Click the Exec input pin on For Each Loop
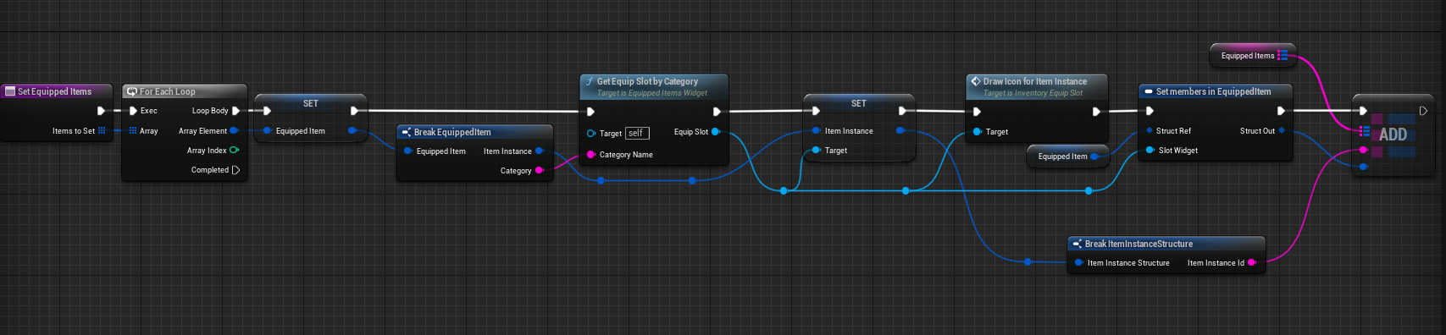This screenshot has height=335, width=1446. pyautogui.click(x=133, y=111)
